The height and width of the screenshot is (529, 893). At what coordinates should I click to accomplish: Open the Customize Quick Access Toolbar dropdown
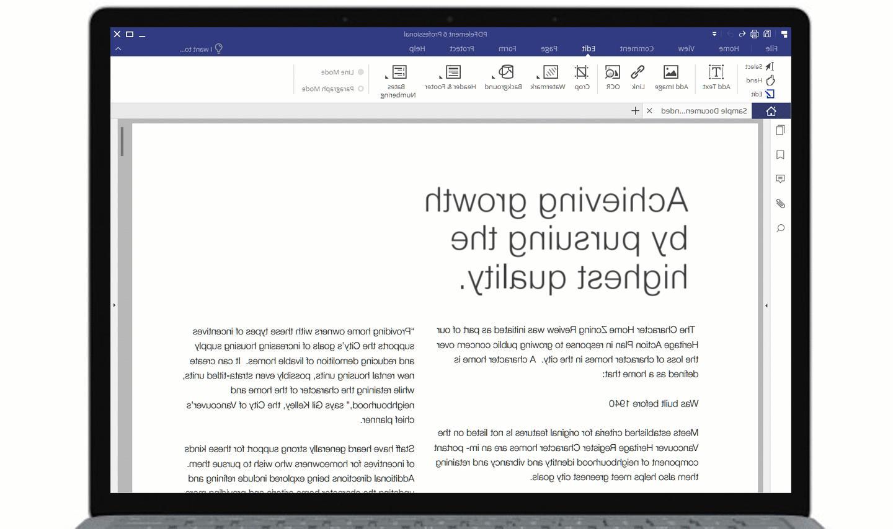click(714, 34)
